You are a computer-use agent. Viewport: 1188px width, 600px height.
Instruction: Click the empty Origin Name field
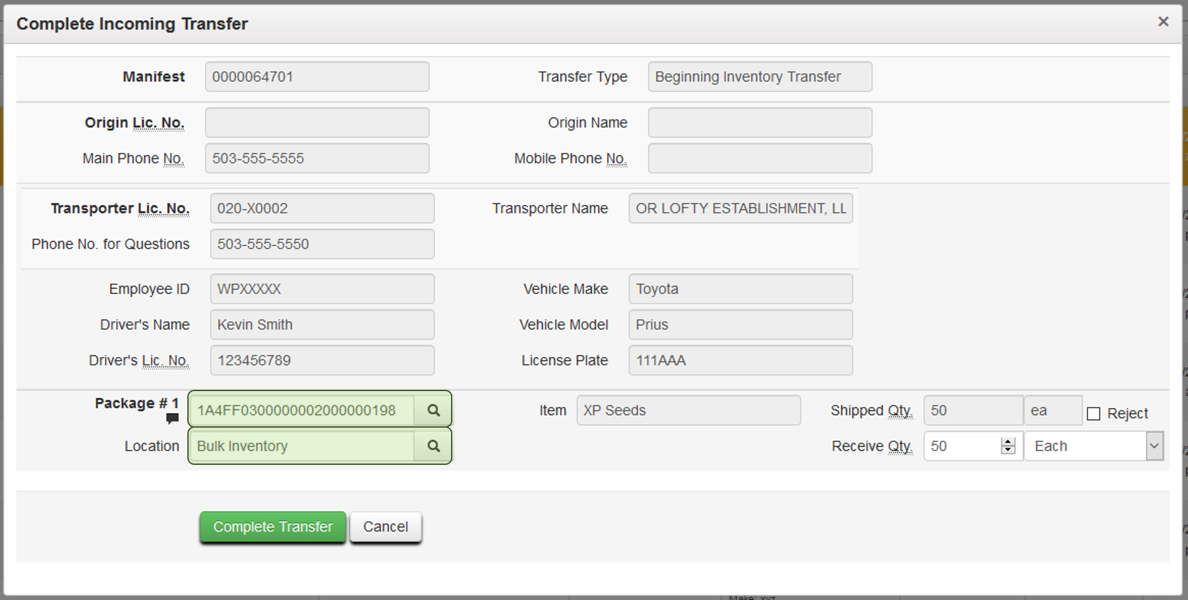[x=760, y=123]
